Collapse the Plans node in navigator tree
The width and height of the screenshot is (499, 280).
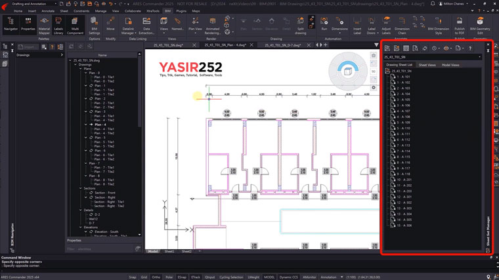(x=81, y=69)
